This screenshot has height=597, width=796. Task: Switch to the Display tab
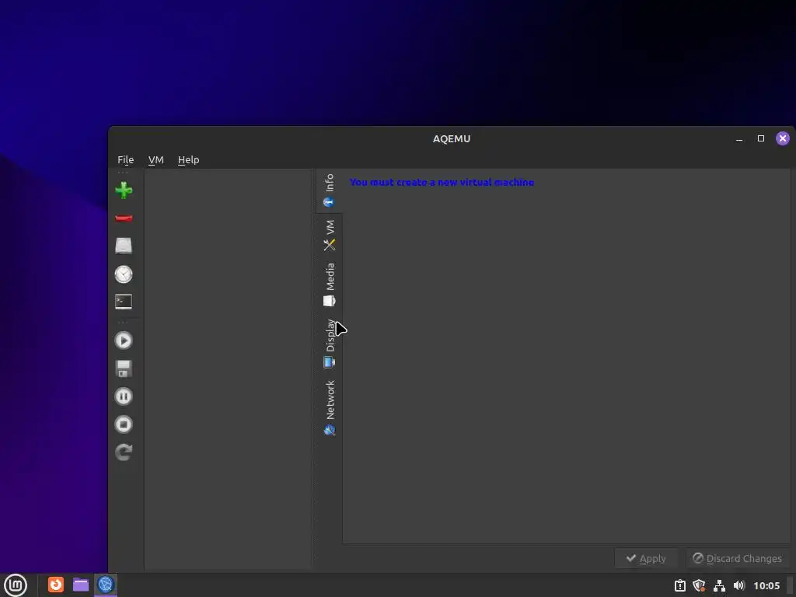coord(329,343)
